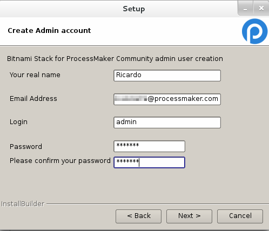The image size is (269, 231).
Task: Click the 'Login' label text
Action: pyautogui.click(x=18, y=122)
